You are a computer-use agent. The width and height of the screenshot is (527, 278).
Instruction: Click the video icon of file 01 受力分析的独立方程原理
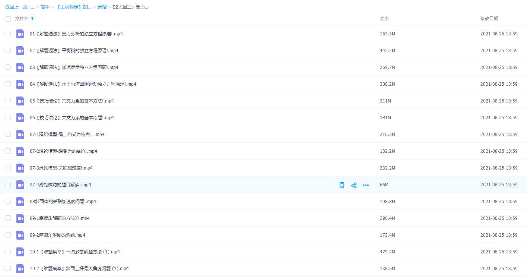pos(20,34)
